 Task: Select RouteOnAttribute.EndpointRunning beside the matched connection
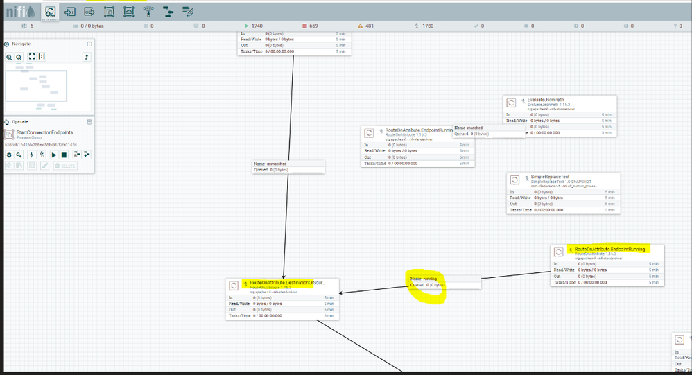418,146
